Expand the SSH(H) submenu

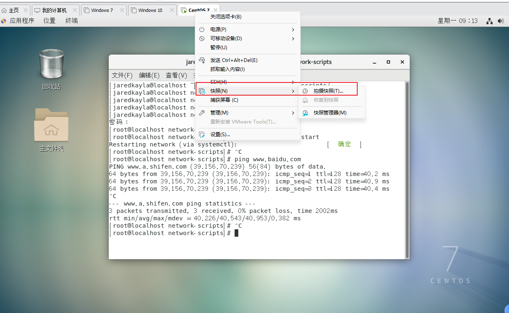click(248, 82)
